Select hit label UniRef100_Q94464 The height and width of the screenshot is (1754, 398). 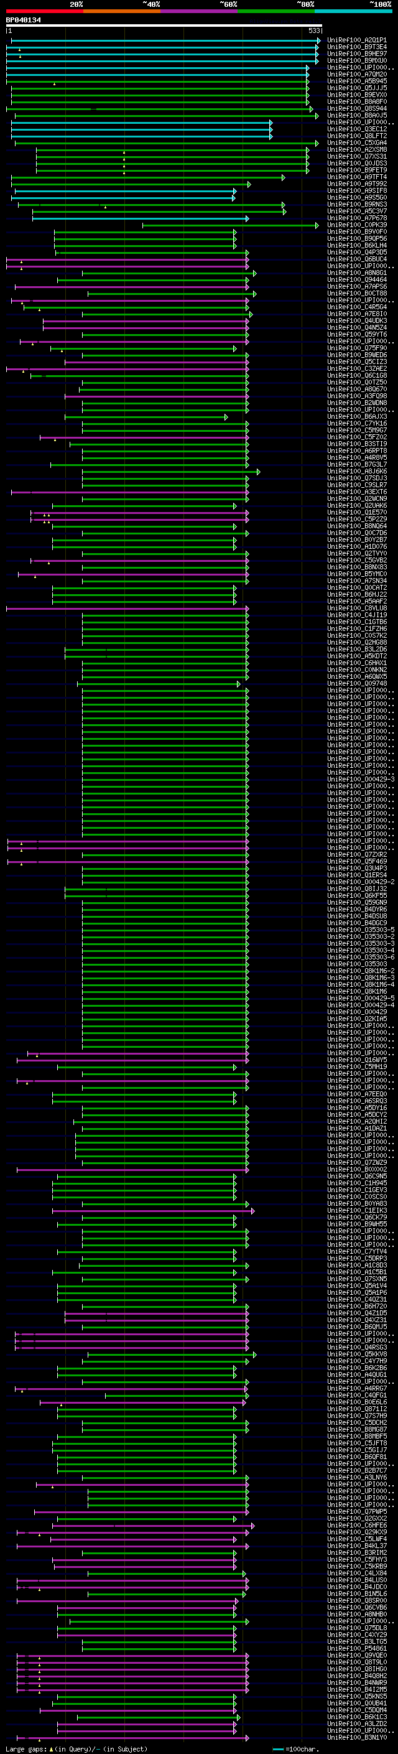[x=357, y=280]
